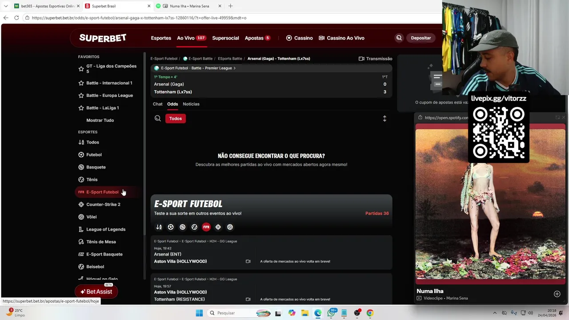Star icon beside Battle - Internacional 1
The height and width of the screenshot is (320, 569).
(x=81, y=83)
